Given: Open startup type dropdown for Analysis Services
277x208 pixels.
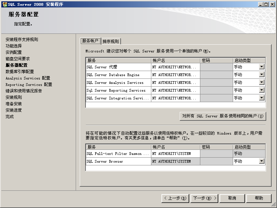Looking at the screenshot, I should coord(262,83).
